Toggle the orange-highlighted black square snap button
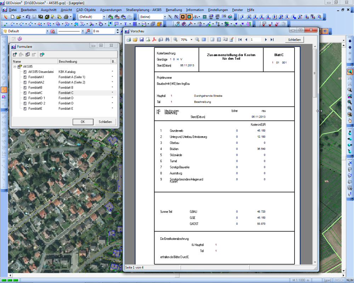354x283 pixels. click(183, 17)
